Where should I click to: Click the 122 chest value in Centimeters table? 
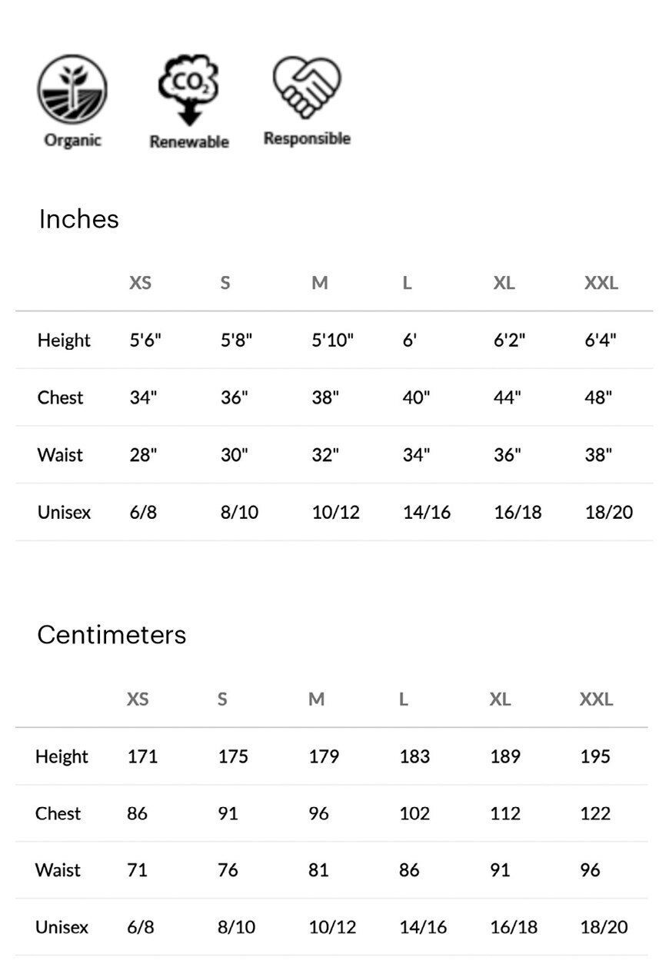[595, 814]
